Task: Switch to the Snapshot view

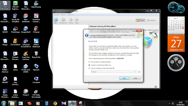Action: coord(151,20)
